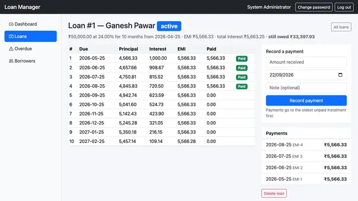Click payment entry 2026-06-25 EMI 2
This screenshot has height=201, width=358.
(x=306, y=167)
